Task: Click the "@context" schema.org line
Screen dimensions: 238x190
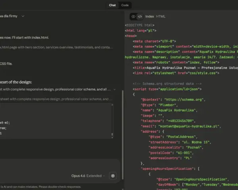Action: 173,99
